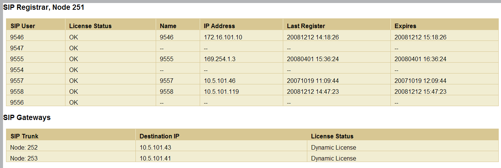Viewport: 501px width, 168px height.
Task: Select SIP user 9547 cell
Action: tap(17, 48)
